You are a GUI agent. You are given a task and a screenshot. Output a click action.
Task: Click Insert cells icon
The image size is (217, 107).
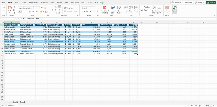126,8
